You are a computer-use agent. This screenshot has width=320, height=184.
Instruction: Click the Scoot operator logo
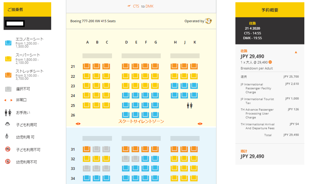[208, 21]
